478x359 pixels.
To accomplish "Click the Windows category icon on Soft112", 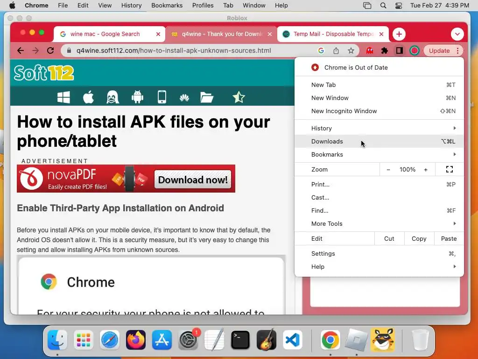I will (63, 97).
